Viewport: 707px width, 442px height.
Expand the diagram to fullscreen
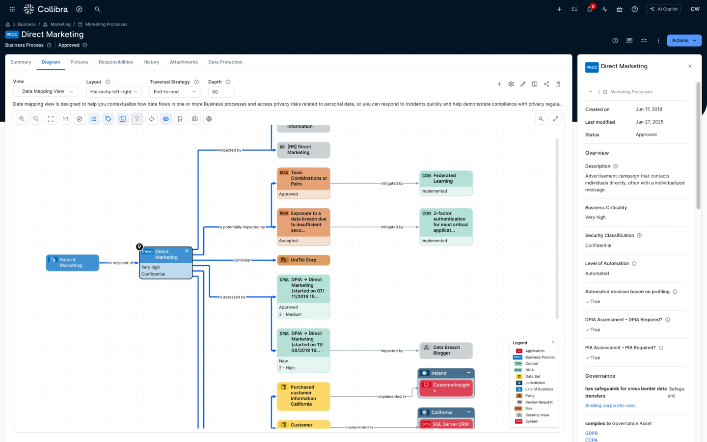(555, 119)
